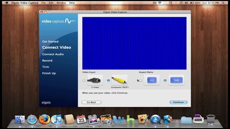The width and height of the screenshot is (230, 129).
Task: Click the Go Back button
Action: [x=91, y=102]
